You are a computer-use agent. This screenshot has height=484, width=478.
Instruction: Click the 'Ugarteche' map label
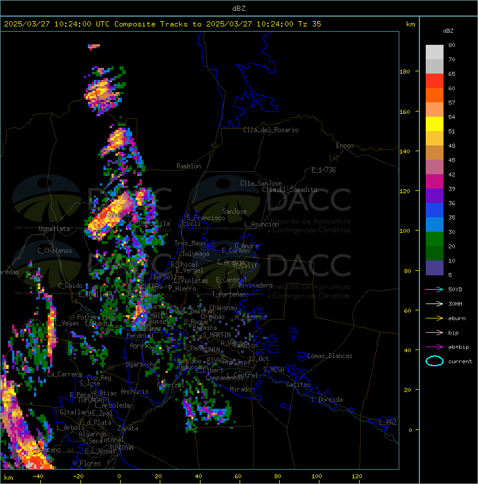(142, 364)
